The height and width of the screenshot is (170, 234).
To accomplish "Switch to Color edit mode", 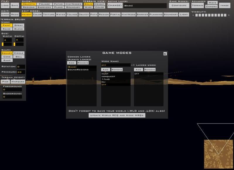I will [x=37, y=14].
